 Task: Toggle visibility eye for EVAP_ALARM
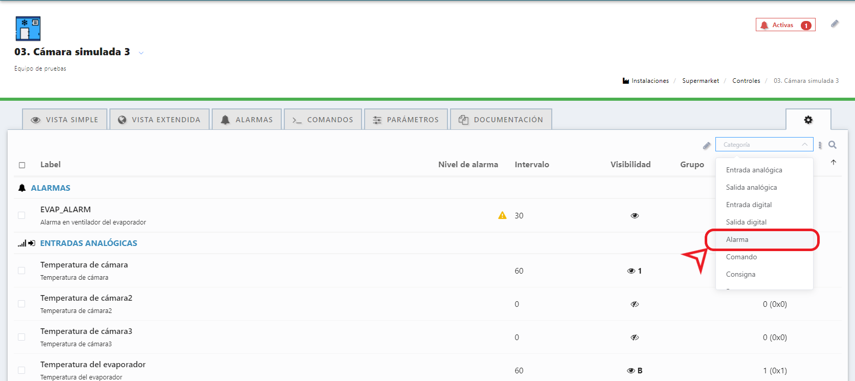click(x=635, y=215)
